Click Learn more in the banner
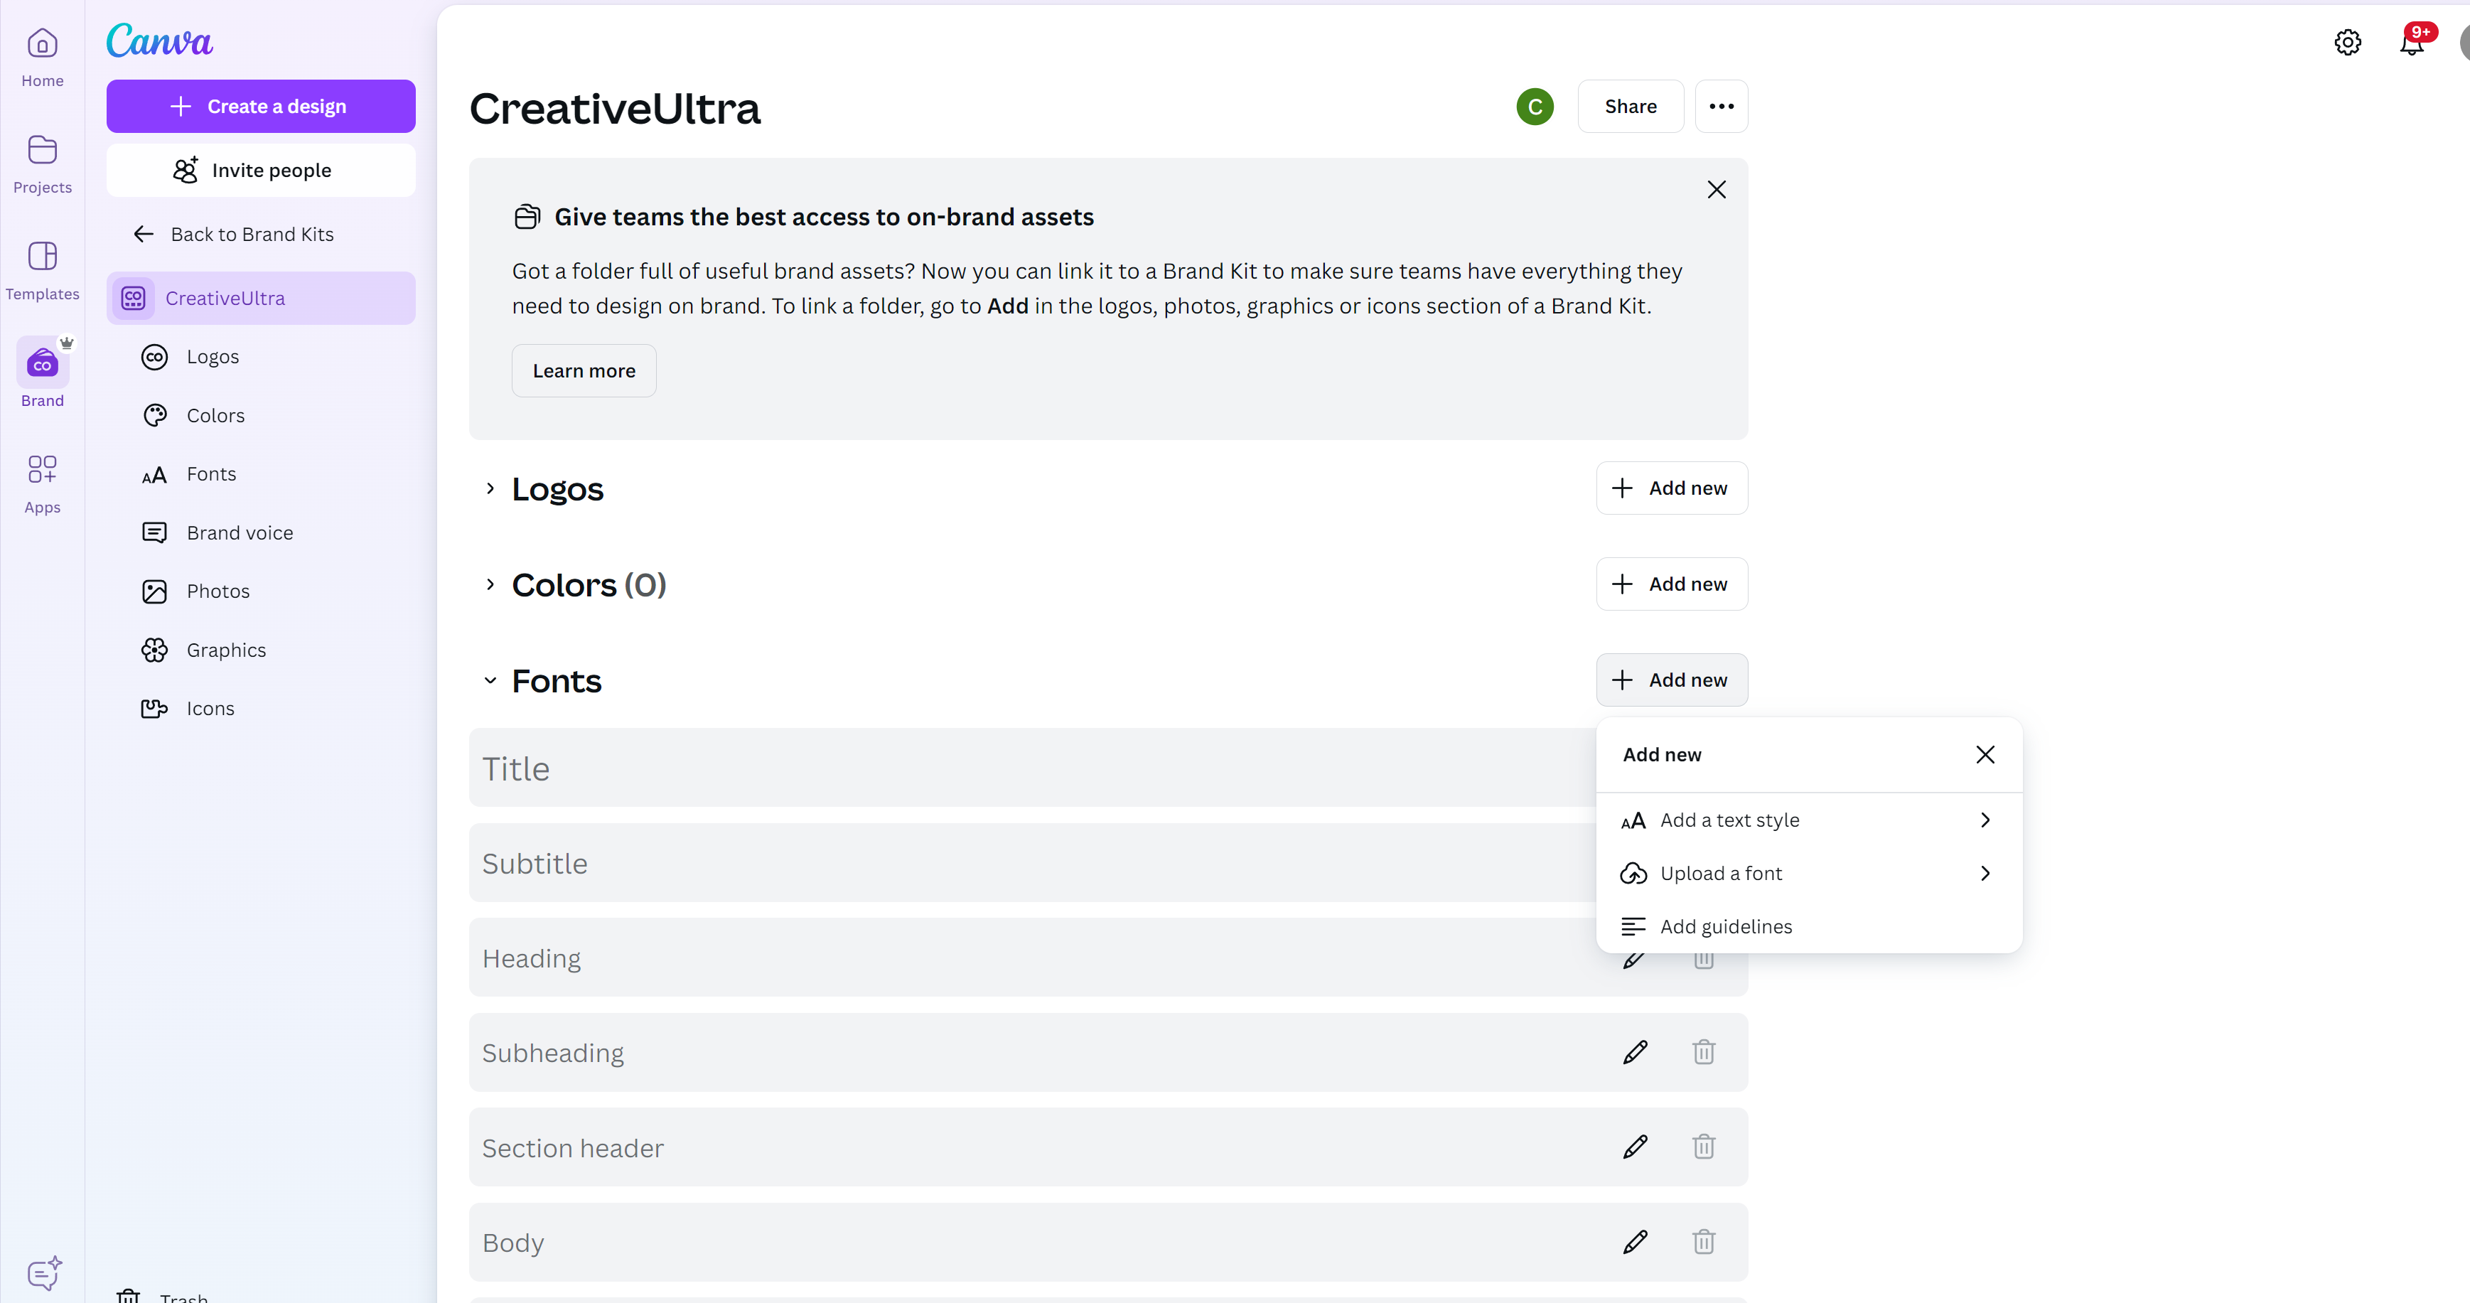The image size is (2470, 1303). [584, 371]
